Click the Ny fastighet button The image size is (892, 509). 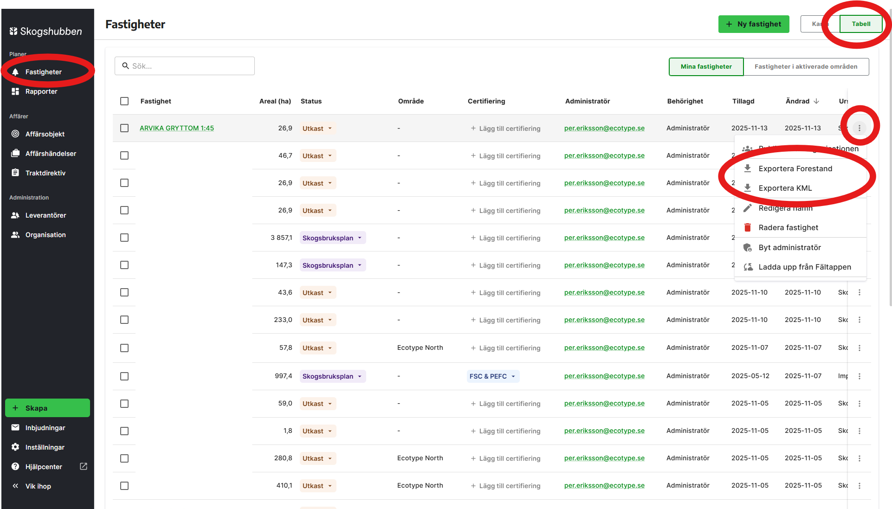[753, 24]
